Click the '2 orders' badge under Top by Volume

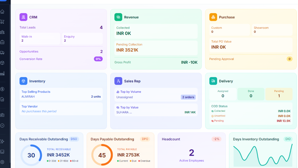pyautogui.click(x=188, y=97)
